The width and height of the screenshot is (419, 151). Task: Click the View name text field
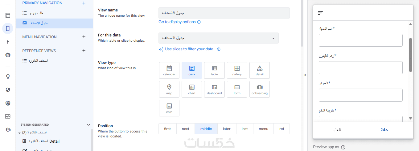224,13
